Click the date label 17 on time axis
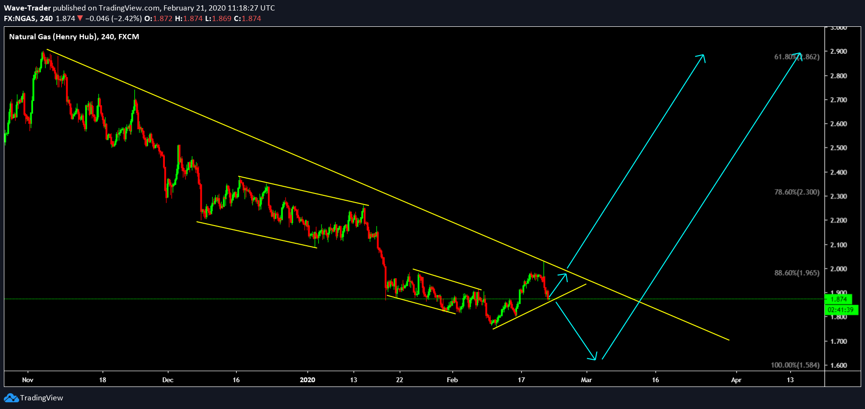The width and height of the screenshot is (865, 409). point(521,380)
